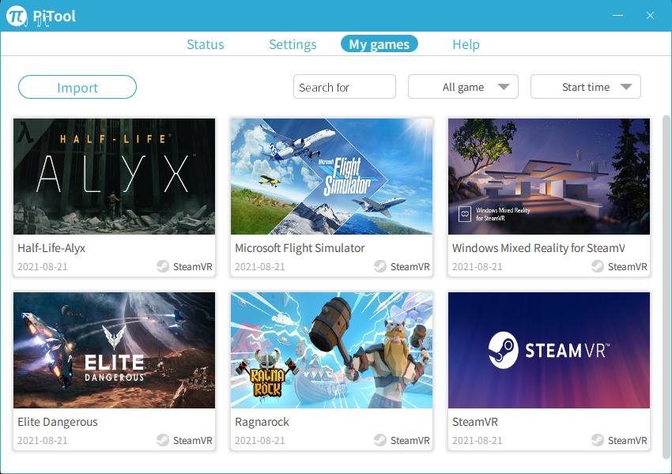Click the 2021-08-21 date on Ragnarock card
Screen dimensions: 672x474
click(260, 441)
